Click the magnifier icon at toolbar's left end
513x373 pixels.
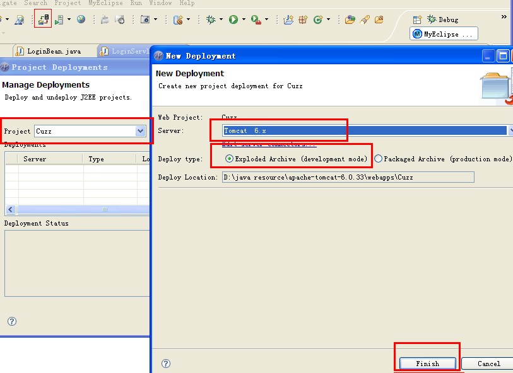tap(20, 20)
